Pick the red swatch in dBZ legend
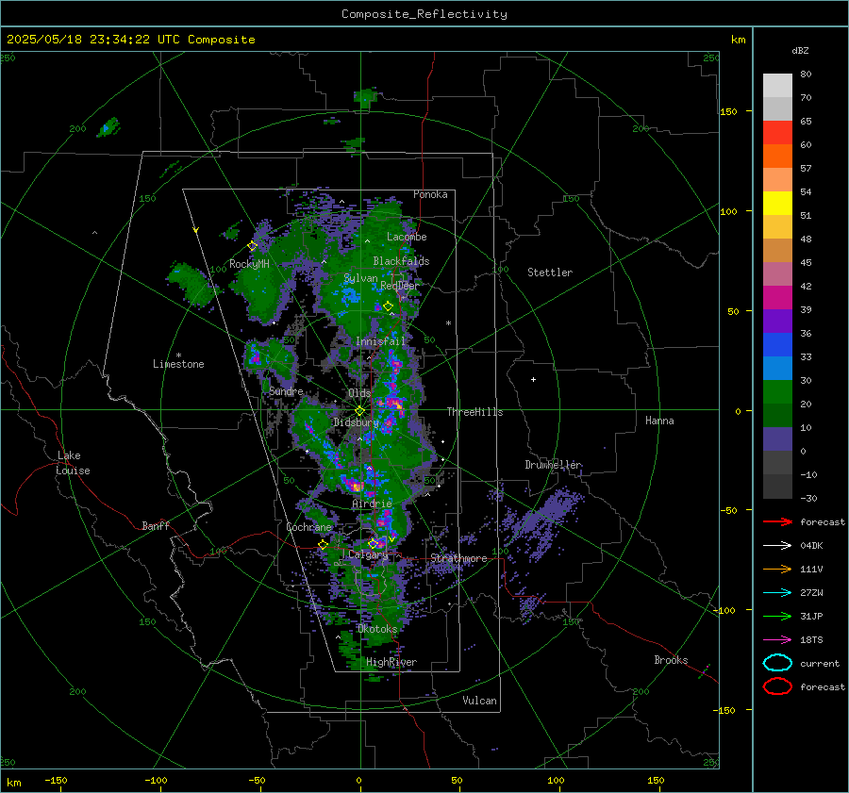Viewport: 849px width, 793px height. pyautogui.click(x=777, y=133)
